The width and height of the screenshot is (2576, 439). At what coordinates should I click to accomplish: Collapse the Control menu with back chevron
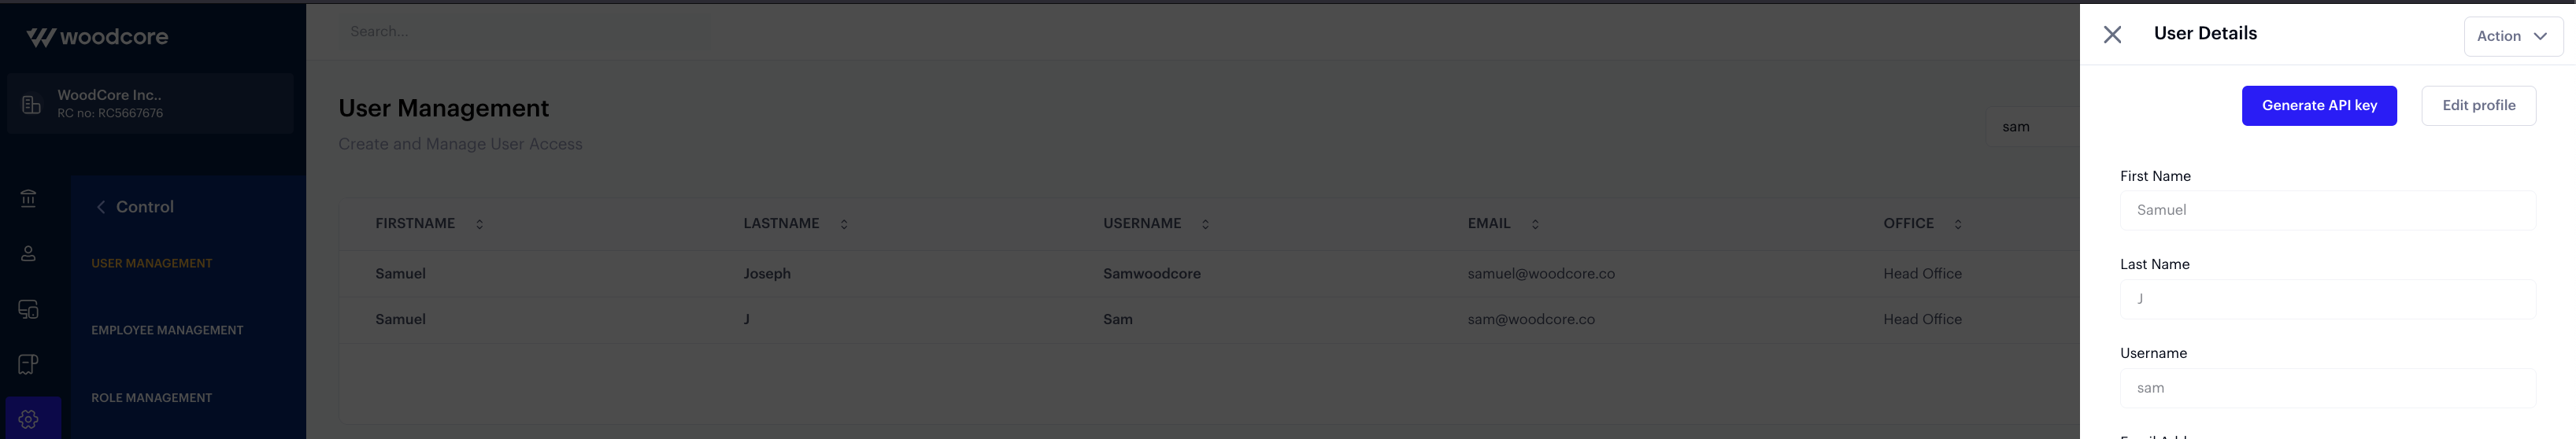coord(101,207)
